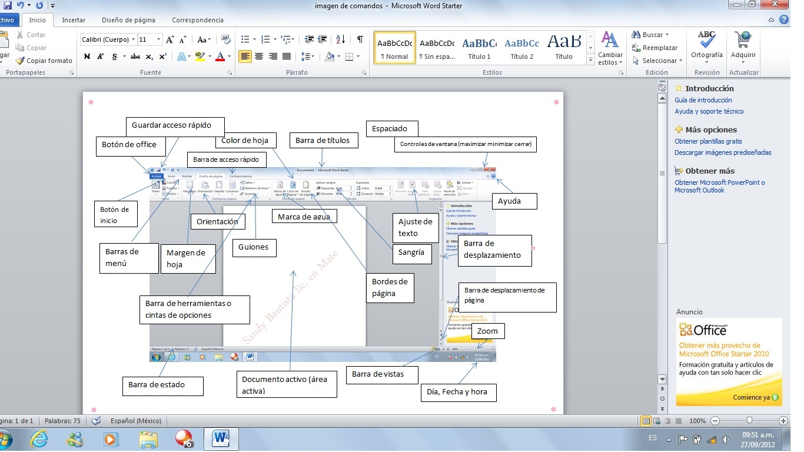Click the proofing check icon in status bar
The width and height of the screenshot is (804, 452).
click(97, 421)
